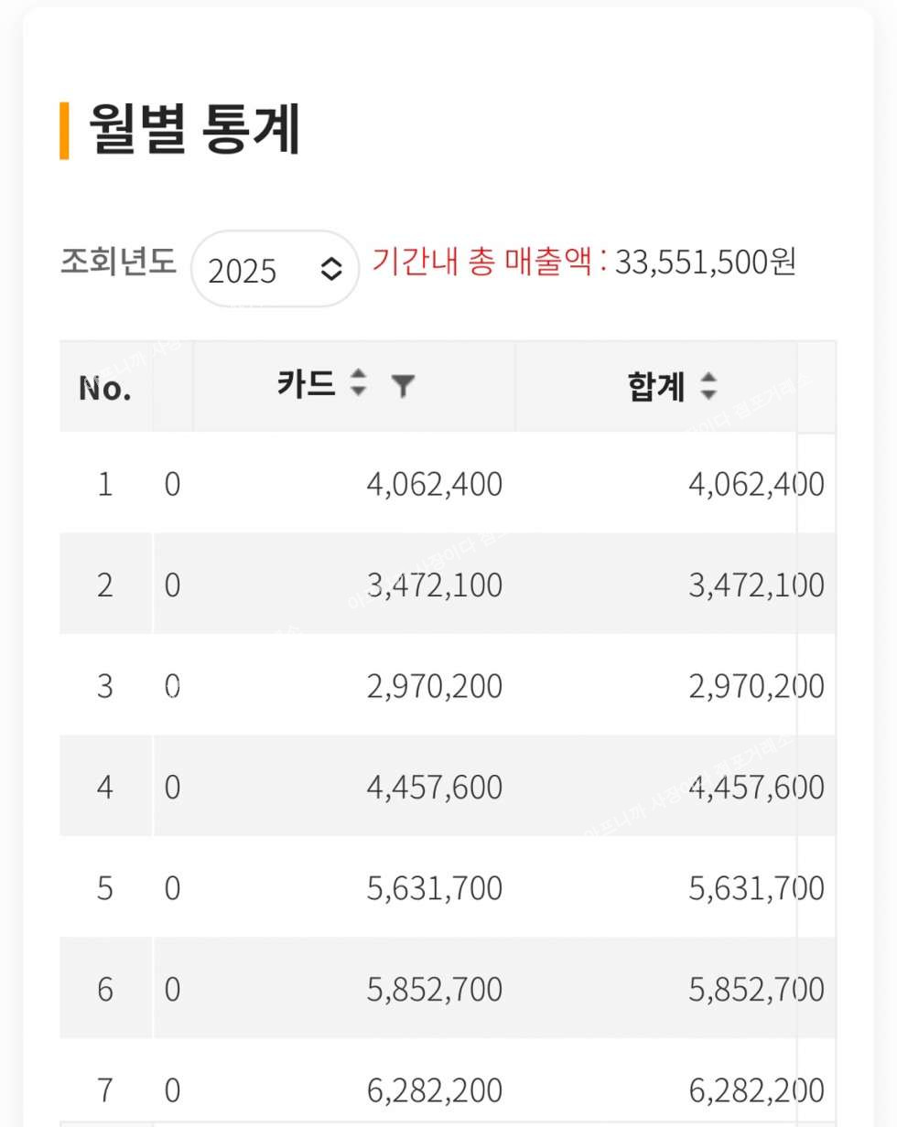
Task: Click the sort arrows beside 합계 header
Action: pos(708,386)
